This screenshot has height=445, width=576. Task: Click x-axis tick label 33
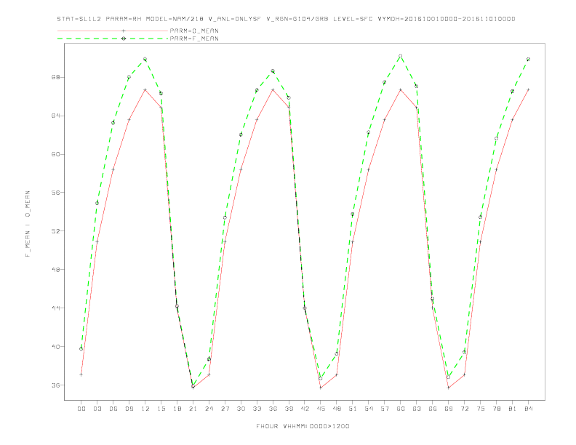(x=257, y=409)
